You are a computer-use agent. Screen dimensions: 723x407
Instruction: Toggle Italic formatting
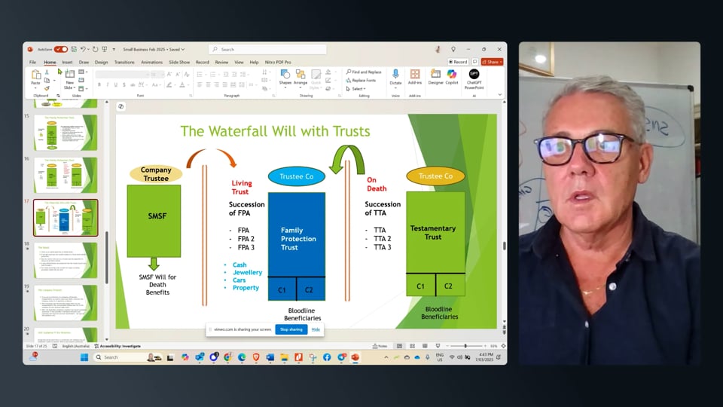tap(108, 85)
